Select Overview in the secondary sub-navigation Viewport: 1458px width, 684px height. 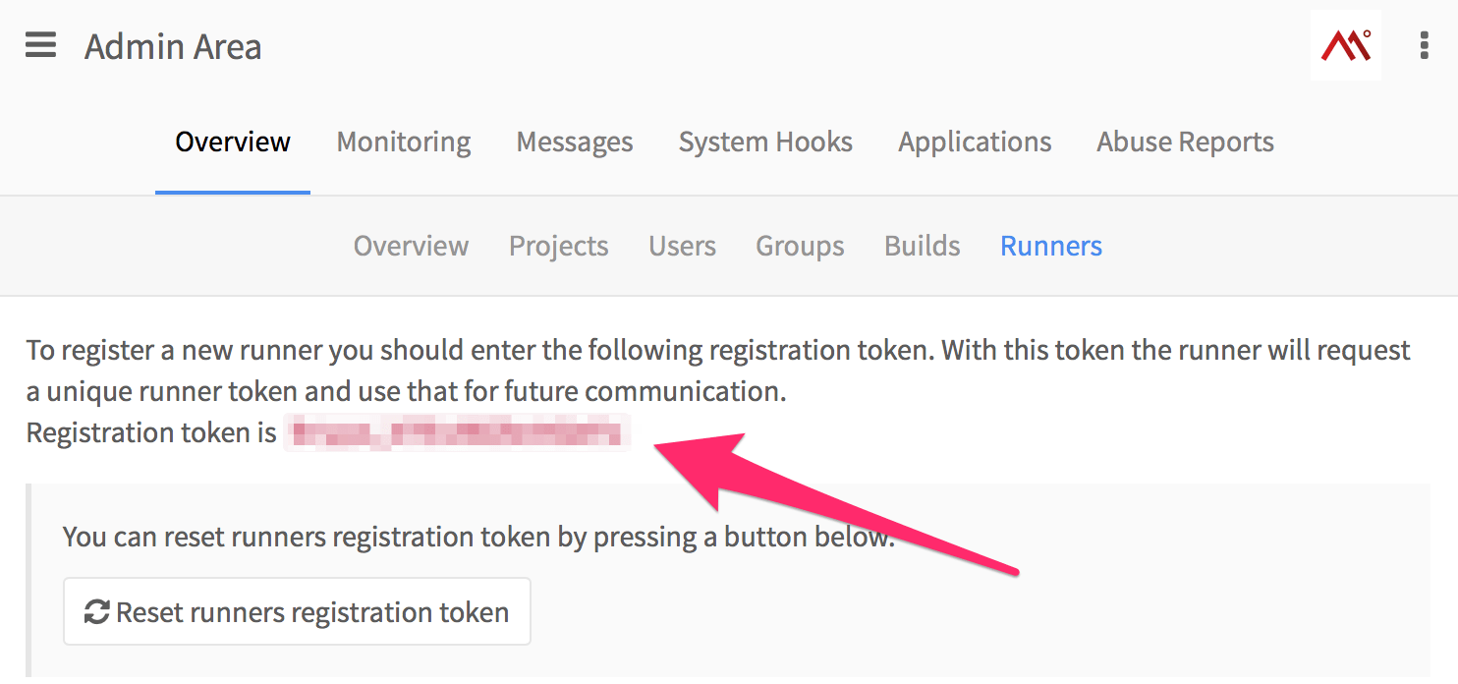tap(411, 246)
